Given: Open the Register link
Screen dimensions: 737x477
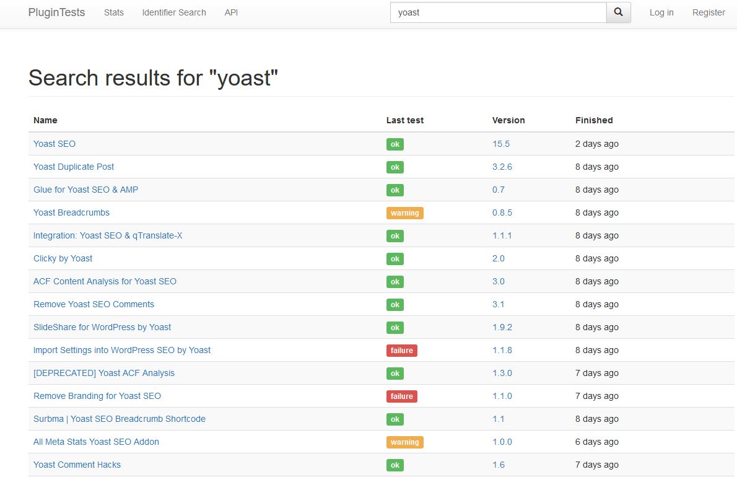Looking at the screenshot, I should click(709, 12).
